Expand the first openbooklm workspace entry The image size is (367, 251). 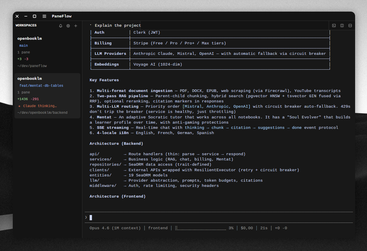point(30,38)
